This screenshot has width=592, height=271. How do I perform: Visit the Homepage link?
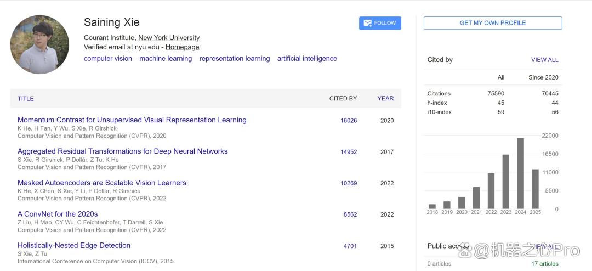click(x=183, y=47)
